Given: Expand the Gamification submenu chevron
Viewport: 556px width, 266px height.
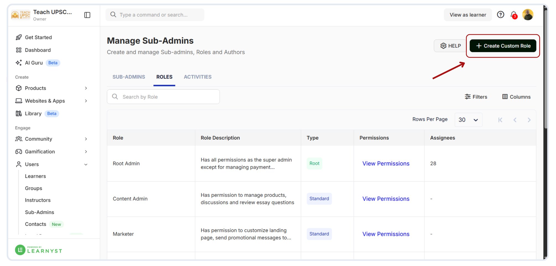Looking at the screenshot, I should pos(86,152).
